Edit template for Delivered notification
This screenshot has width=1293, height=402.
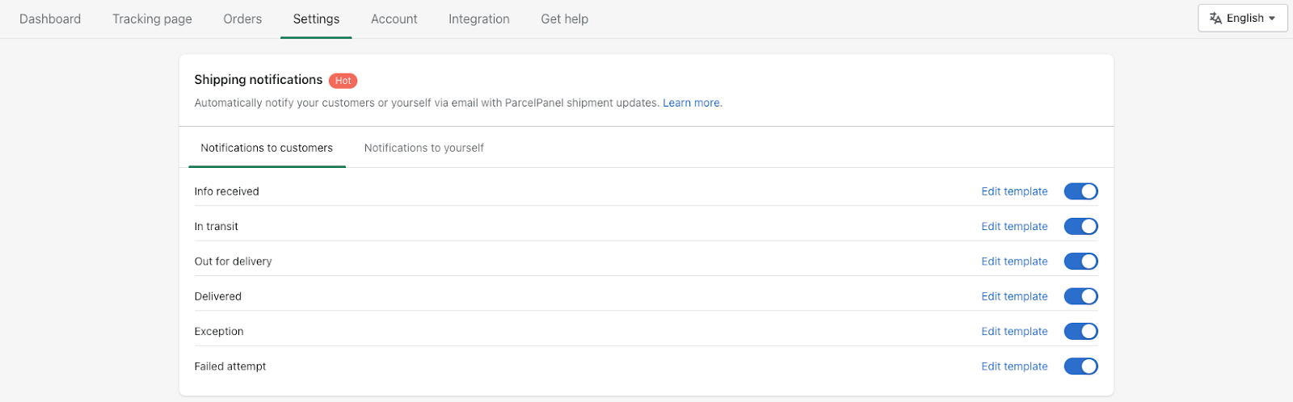(1014, 296)
